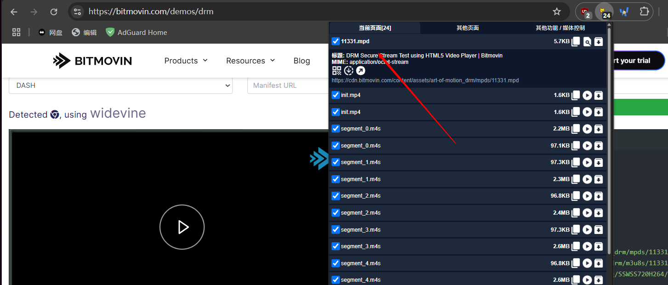Open the apps grid in bookmarks bar

17,32
